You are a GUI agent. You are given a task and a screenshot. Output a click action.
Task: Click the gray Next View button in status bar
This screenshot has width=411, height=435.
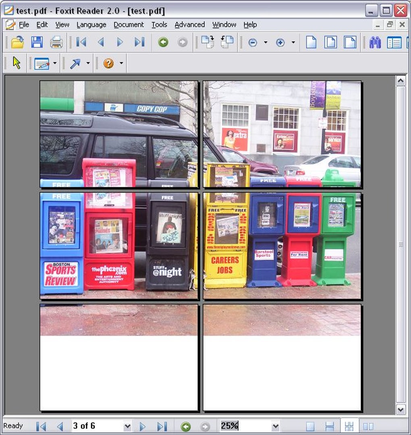[205, 426]
